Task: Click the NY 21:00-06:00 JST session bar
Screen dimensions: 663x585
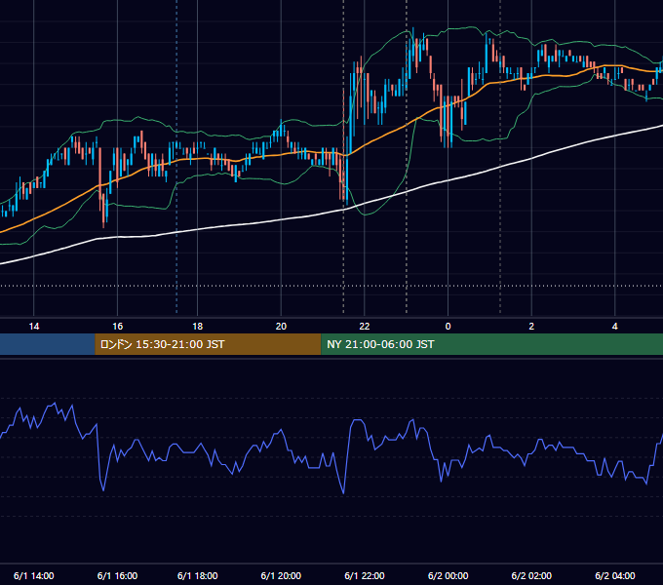Action: click(x=491, y=344)
